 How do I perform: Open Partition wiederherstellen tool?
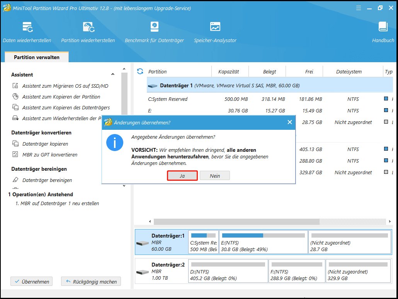tap(88, 32)
